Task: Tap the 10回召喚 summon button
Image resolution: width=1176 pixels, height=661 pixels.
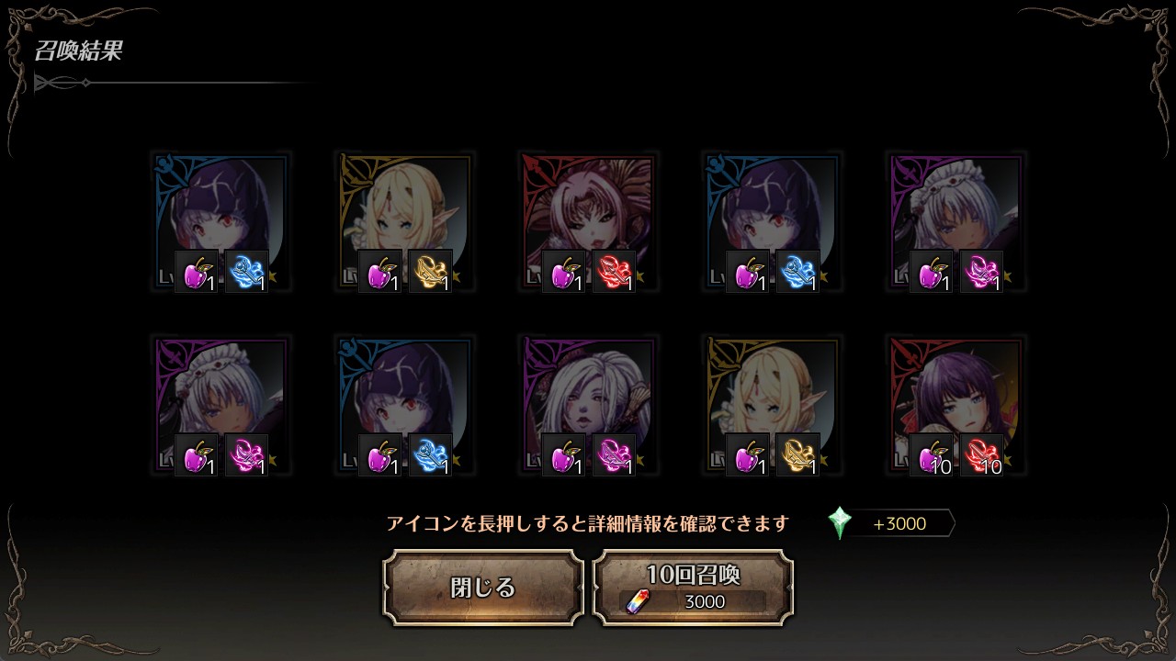Action: click(x=693, y=588)
